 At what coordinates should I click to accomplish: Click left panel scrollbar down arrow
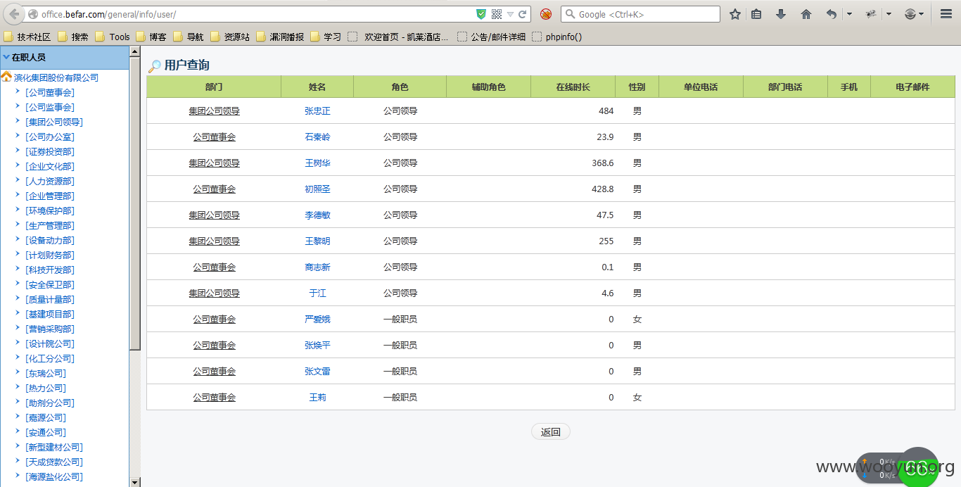(x=135, y=482)
